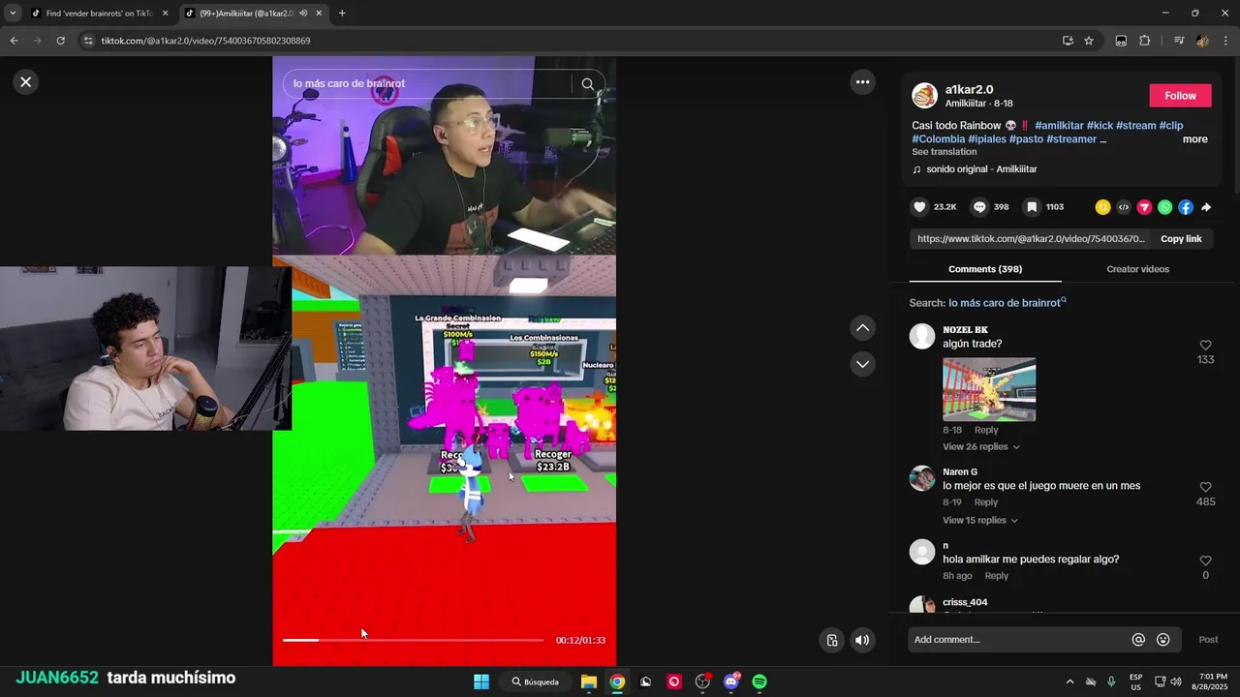Share the video on WhatsApp

click(1164, 207)
